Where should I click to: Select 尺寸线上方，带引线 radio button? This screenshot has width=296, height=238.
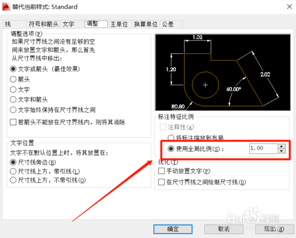(45, 171)
